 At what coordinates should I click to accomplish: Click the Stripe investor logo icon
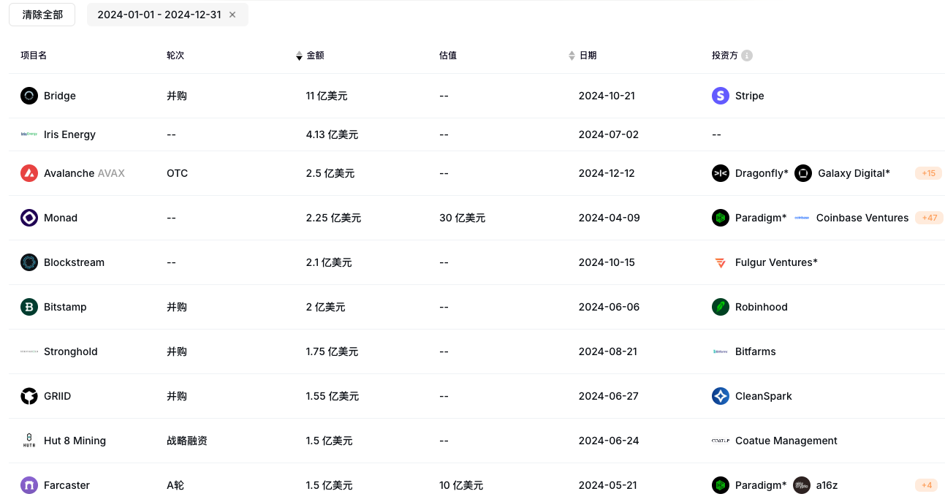coord(721,96)
